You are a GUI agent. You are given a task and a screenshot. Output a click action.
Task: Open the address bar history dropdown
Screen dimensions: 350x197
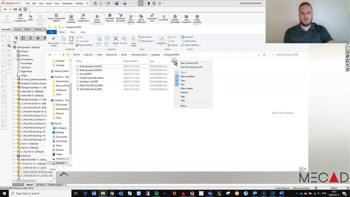(x=259, y=55)
